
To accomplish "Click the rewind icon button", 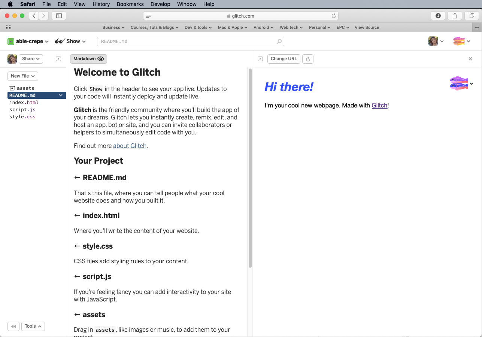I will click(13, 327).
